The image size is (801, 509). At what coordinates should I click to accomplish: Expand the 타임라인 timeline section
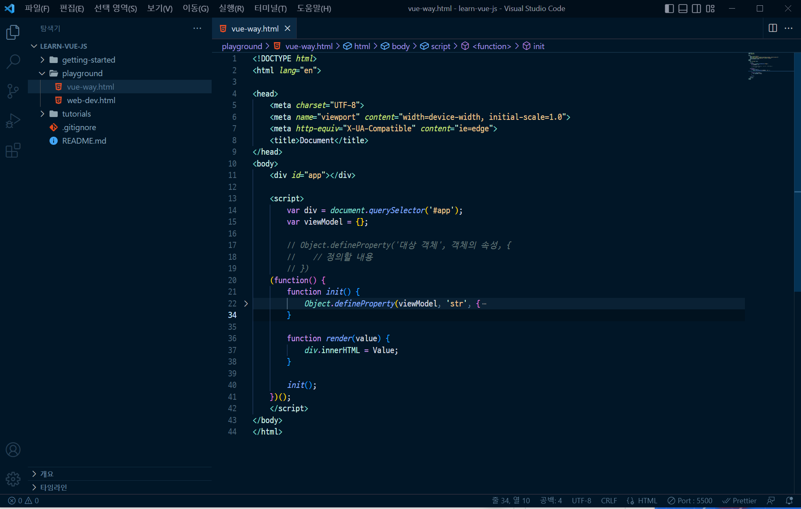pos(120,487)
